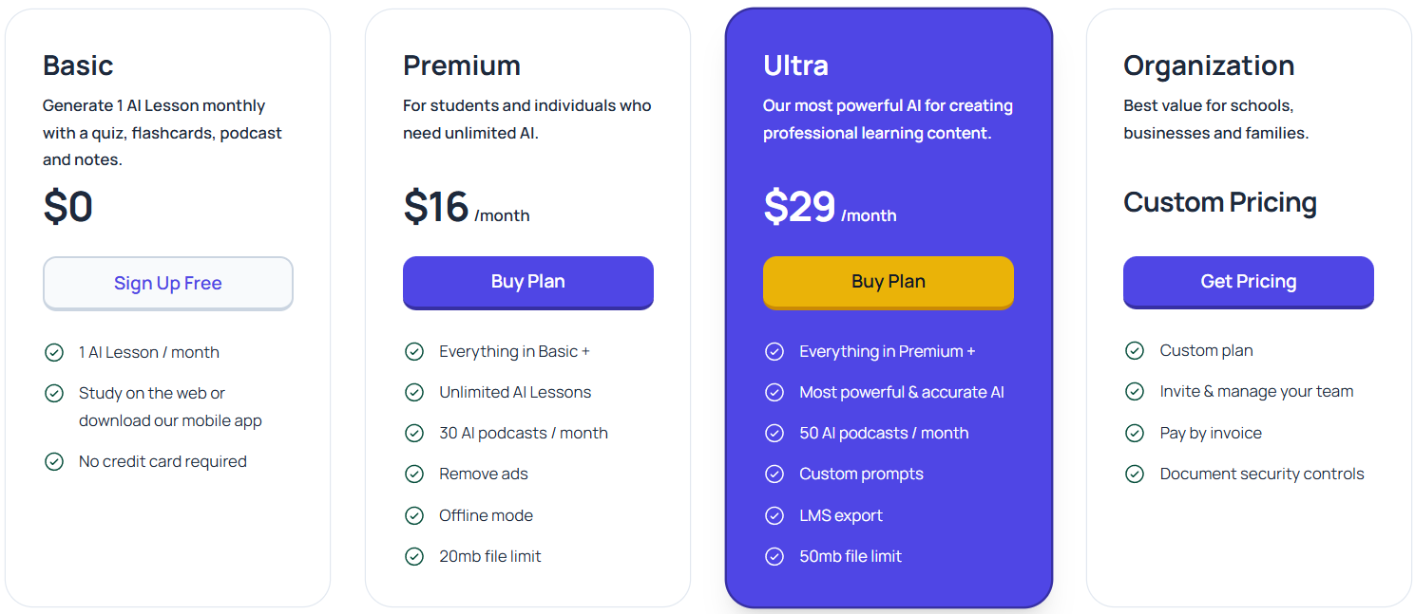Click the checkmark icon next to Document security controls
The image size is (1415, 614).
point(1135,474)
